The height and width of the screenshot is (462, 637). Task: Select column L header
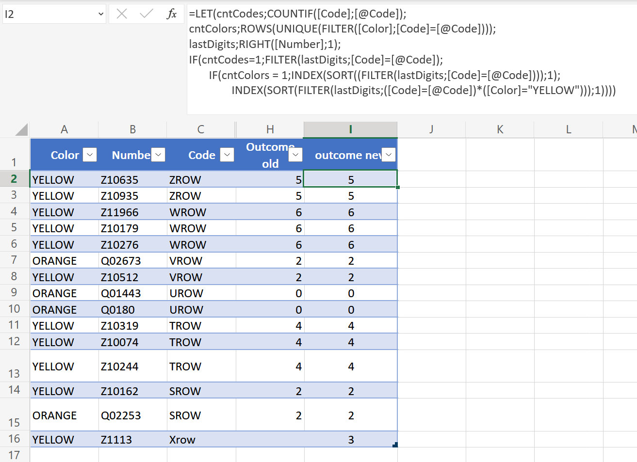[569, 129]
